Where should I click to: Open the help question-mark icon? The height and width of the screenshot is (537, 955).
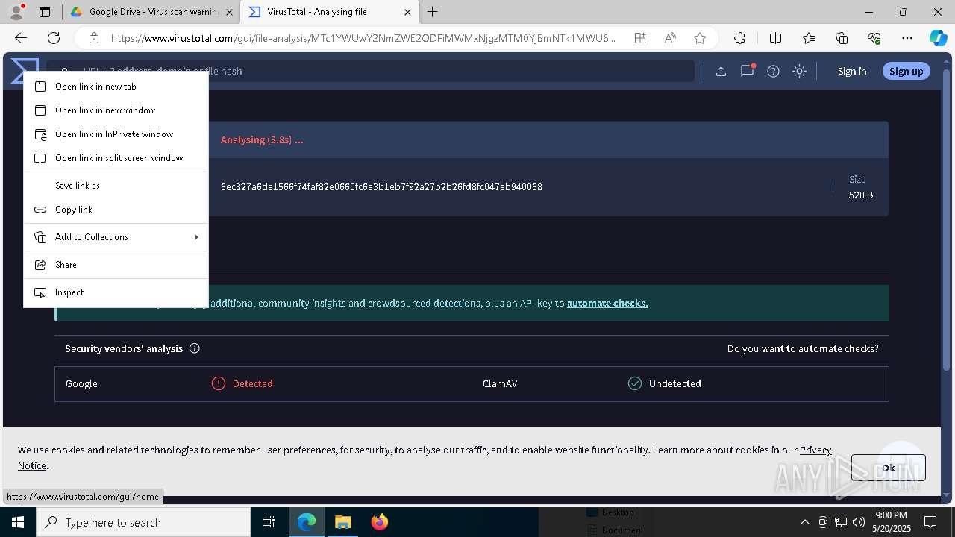click(773, 71)
